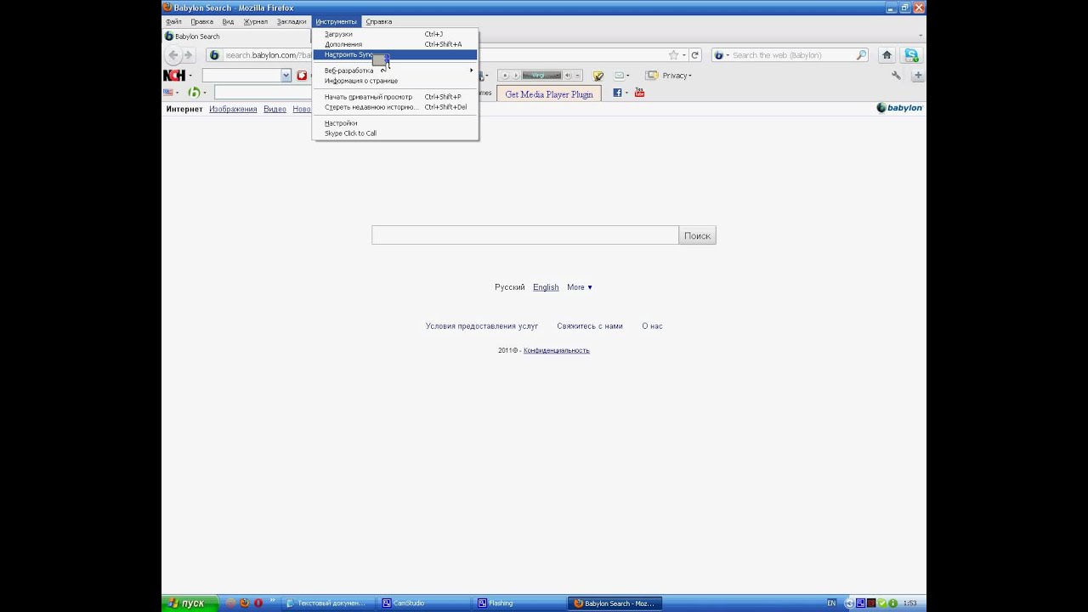Expand the More language dropdown
This screenshot has width=1088, height=612.
[580, 287]
